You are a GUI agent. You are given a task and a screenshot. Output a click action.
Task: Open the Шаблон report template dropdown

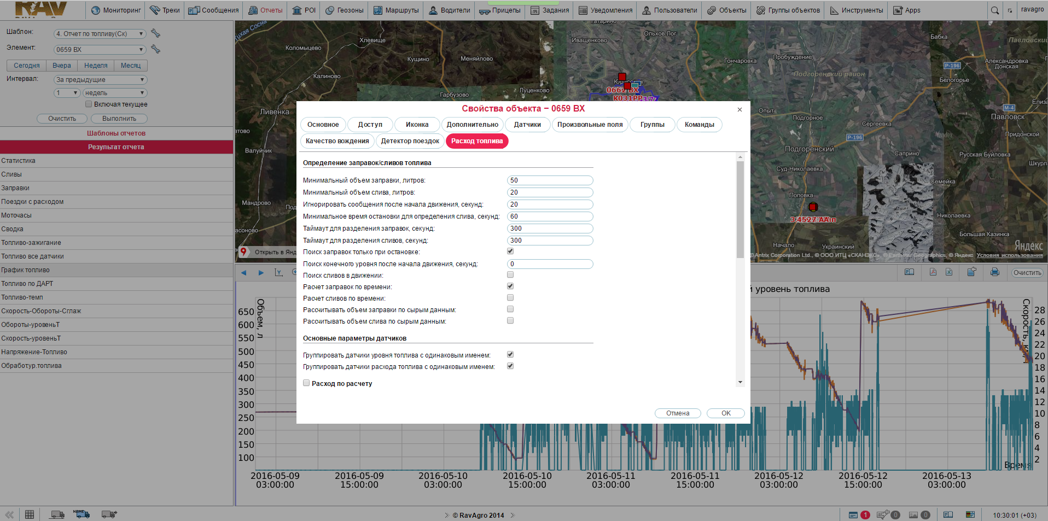100,34
